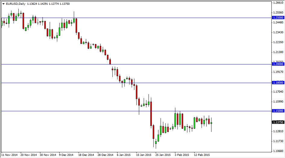Click the 30 Nov 2014 date label

tap(48, 155)
